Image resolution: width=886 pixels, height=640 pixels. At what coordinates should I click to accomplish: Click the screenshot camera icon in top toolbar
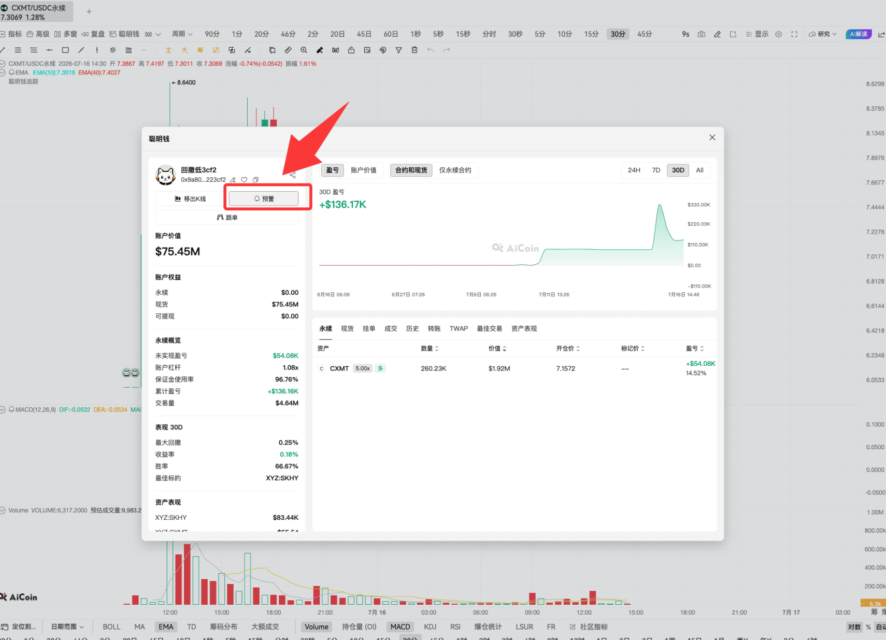coord(701,34)
